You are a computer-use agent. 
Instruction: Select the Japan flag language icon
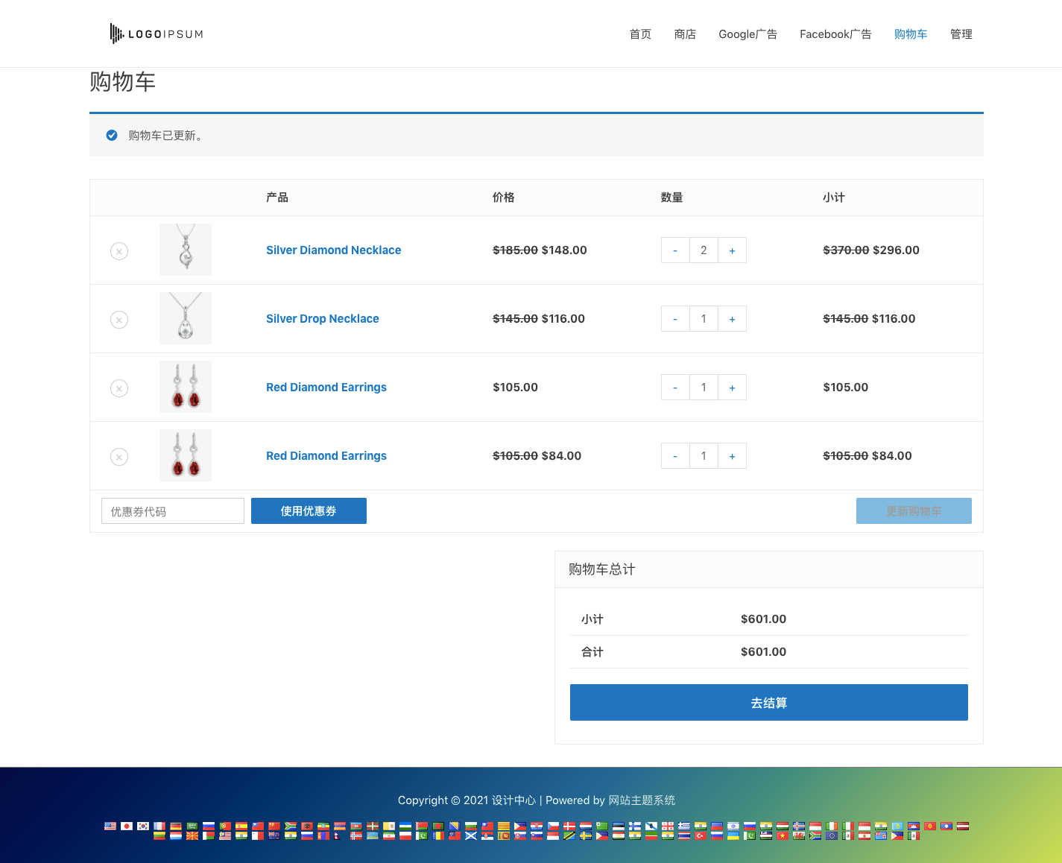pyautogui.click(x=127, y=826)
